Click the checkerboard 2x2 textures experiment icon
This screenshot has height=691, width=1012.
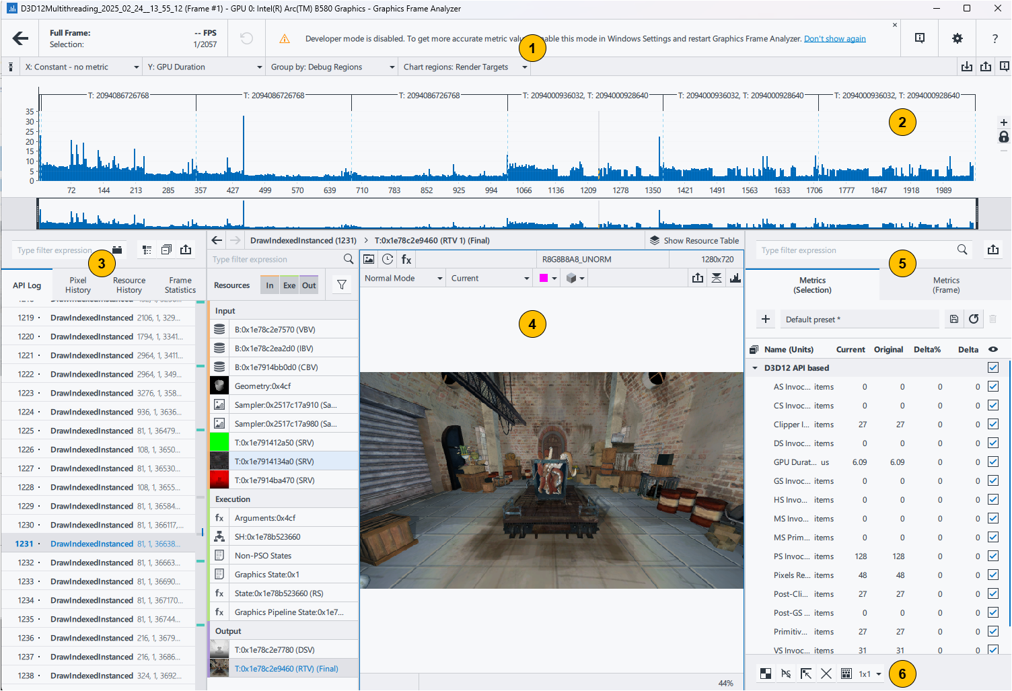766,674
